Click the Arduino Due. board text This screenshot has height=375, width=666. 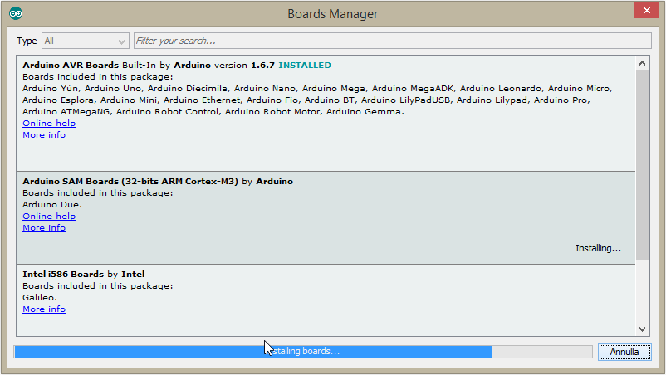coord(52,204)
